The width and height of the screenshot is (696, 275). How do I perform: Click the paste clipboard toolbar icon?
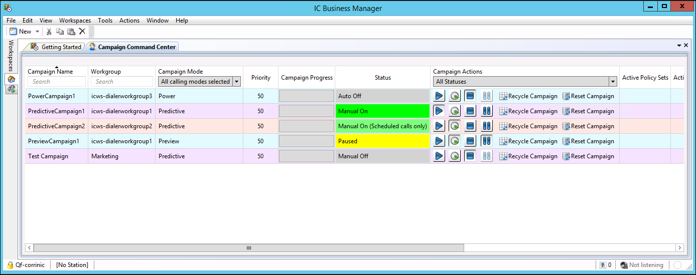tap(71, 32)
